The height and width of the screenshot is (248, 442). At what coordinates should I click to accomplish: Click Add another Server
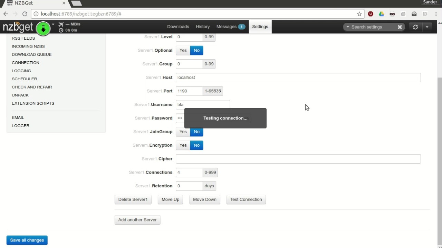(137, 220)
